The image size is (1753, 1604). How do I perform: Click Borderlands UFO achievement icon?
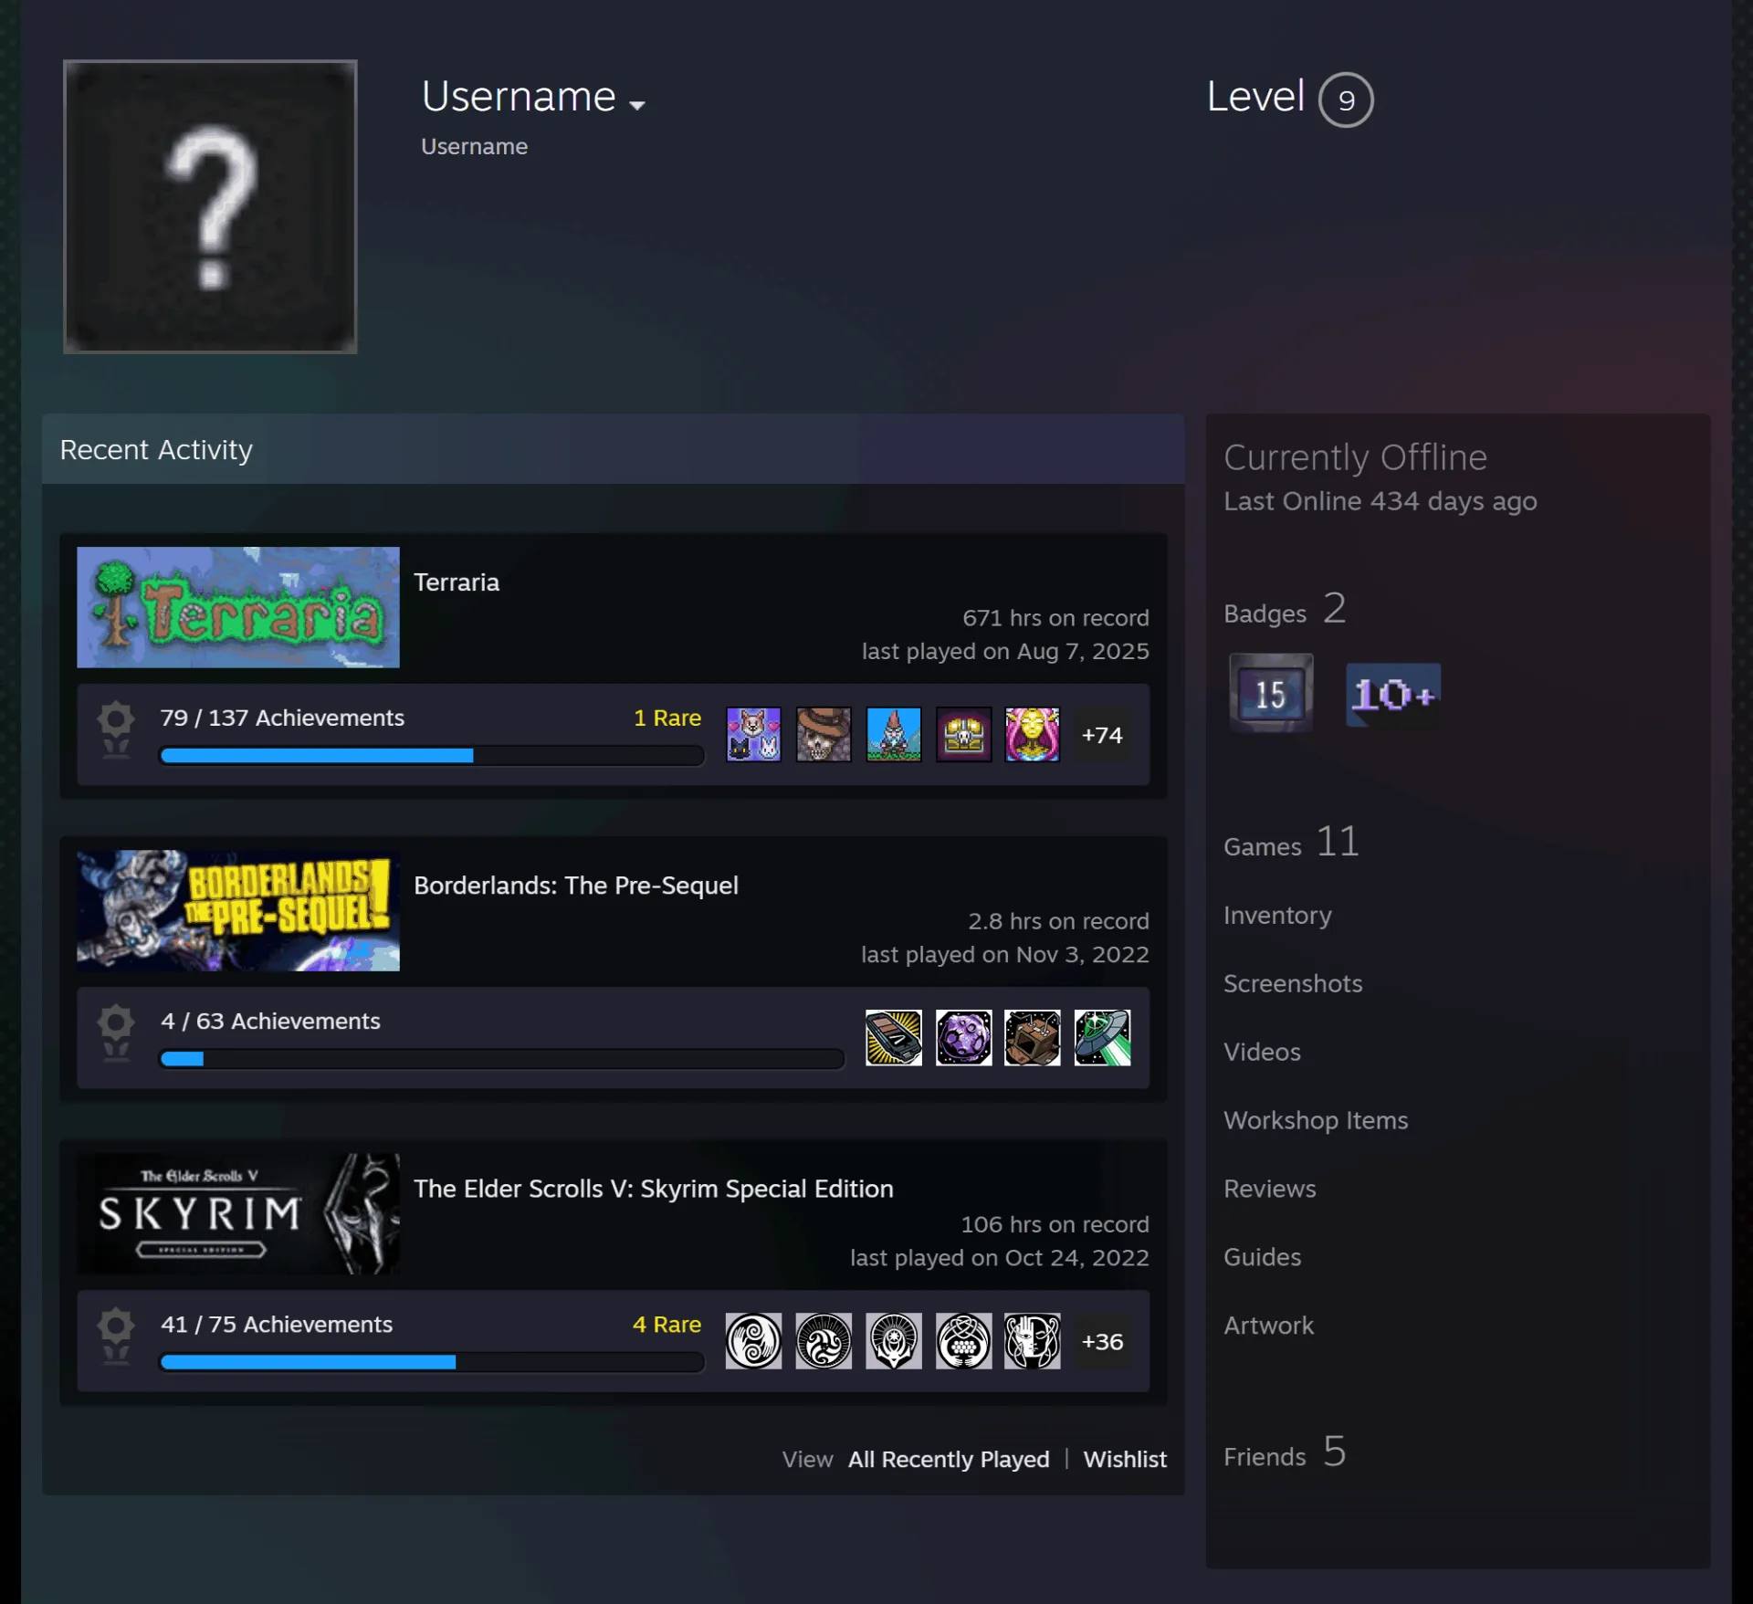(1102, 1037)
